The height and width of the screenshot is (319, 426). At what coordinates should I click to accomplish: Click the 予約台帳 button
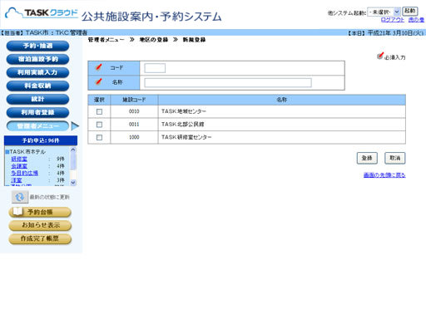click(x=40, y=212)
